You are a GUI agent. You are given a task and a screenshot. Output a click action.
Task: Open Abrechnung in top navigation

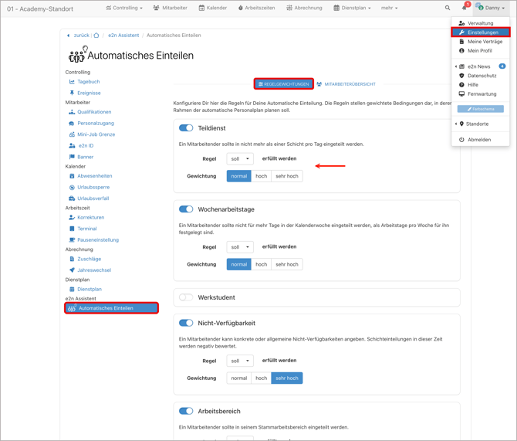point(304,8)
